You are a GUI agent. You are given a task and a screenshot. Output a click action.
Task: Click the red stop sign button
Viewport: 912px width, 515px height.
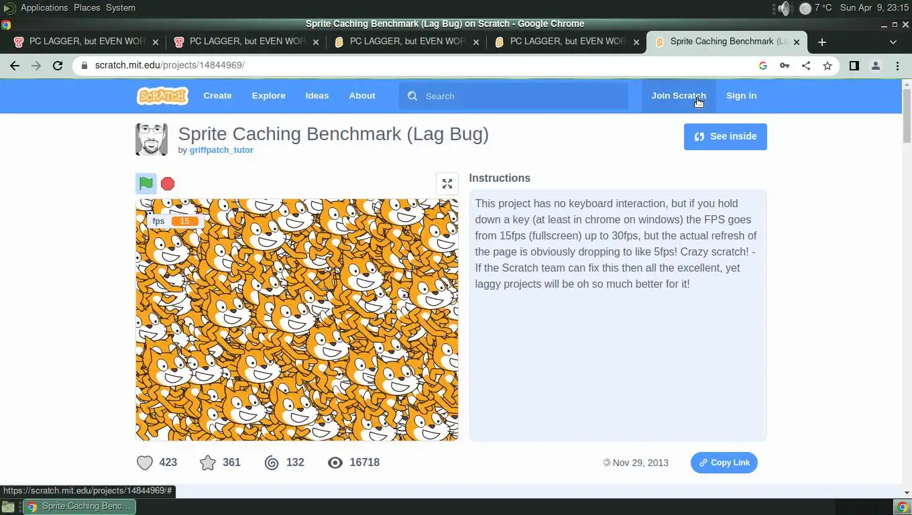pyautogui.click(x=168, y=184)
